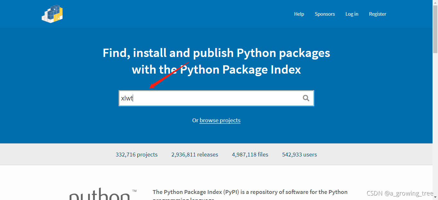Click the page vertical scrollbar thumb
Image resolution: width=438 pixels, height=200 pixels.
(435, 29)
